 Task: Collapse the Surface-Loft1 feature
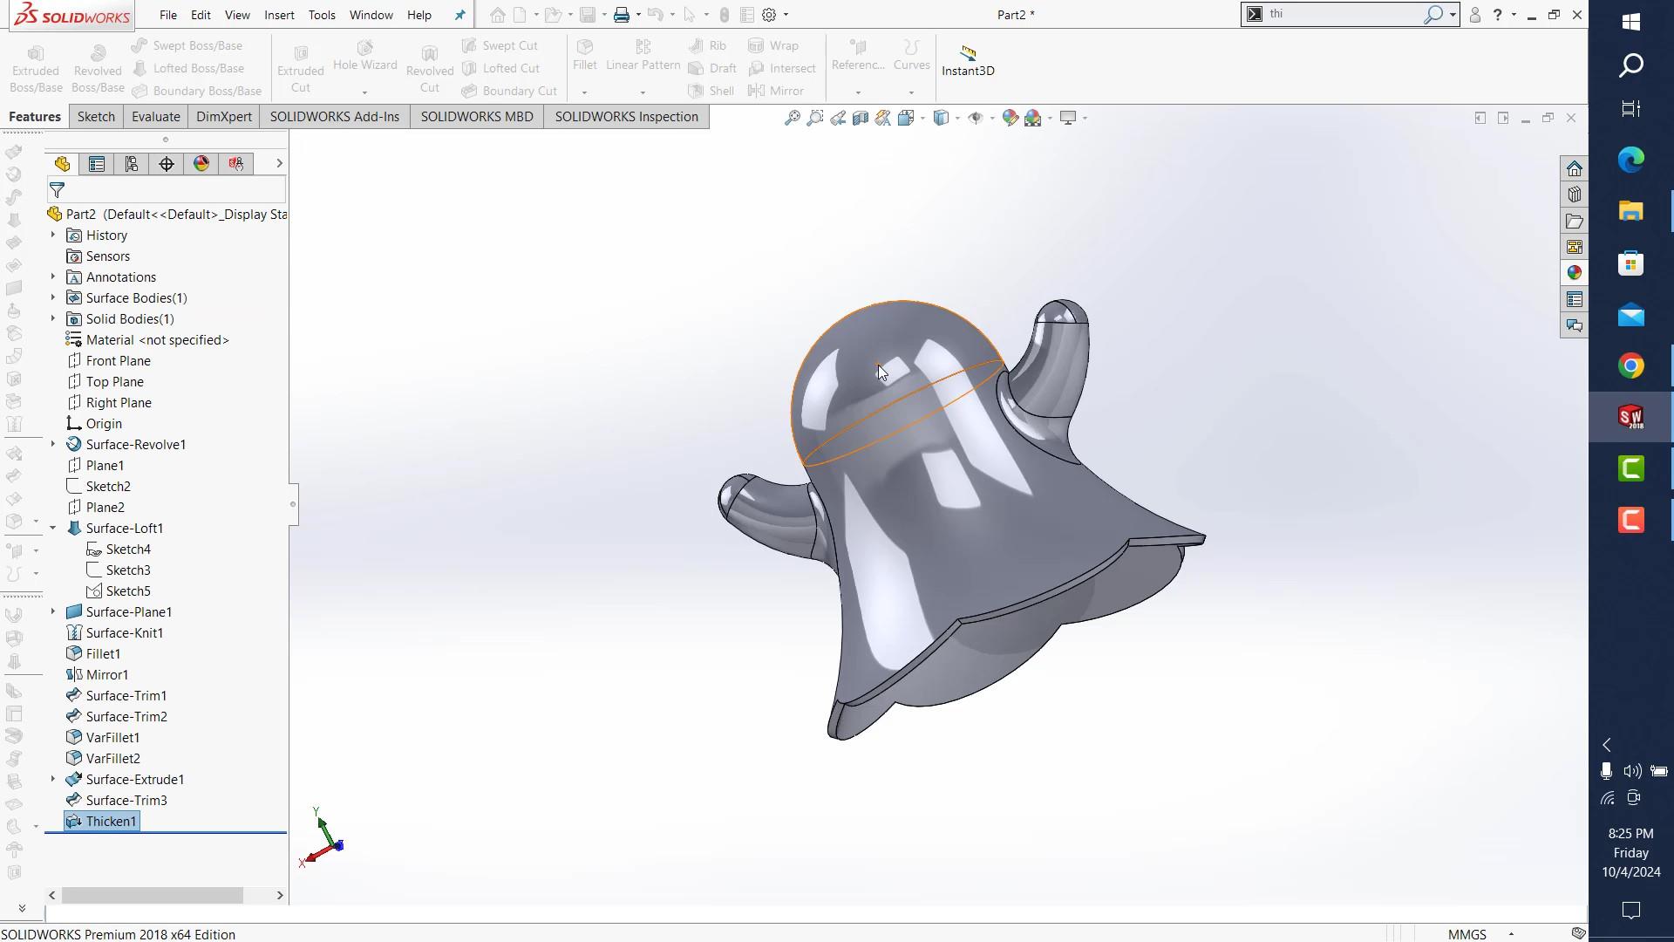[53, 529]
